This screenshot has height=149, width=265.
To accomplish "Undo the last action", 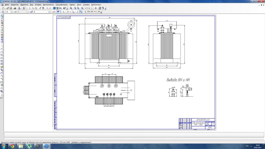I will (47, 8).
